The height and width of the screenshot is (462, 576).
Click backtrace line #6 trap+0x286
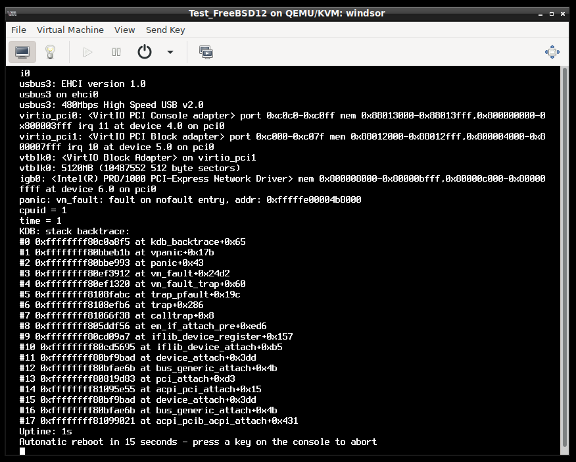tap(111, 305)
